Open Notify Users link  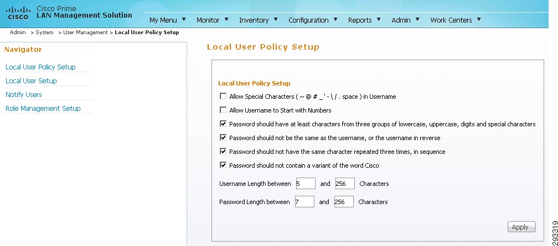point(23,95)
